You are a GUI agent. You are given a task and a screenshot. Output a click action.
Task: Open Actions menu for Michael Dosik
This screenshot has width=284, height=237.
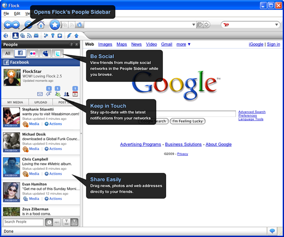[53, 149]
